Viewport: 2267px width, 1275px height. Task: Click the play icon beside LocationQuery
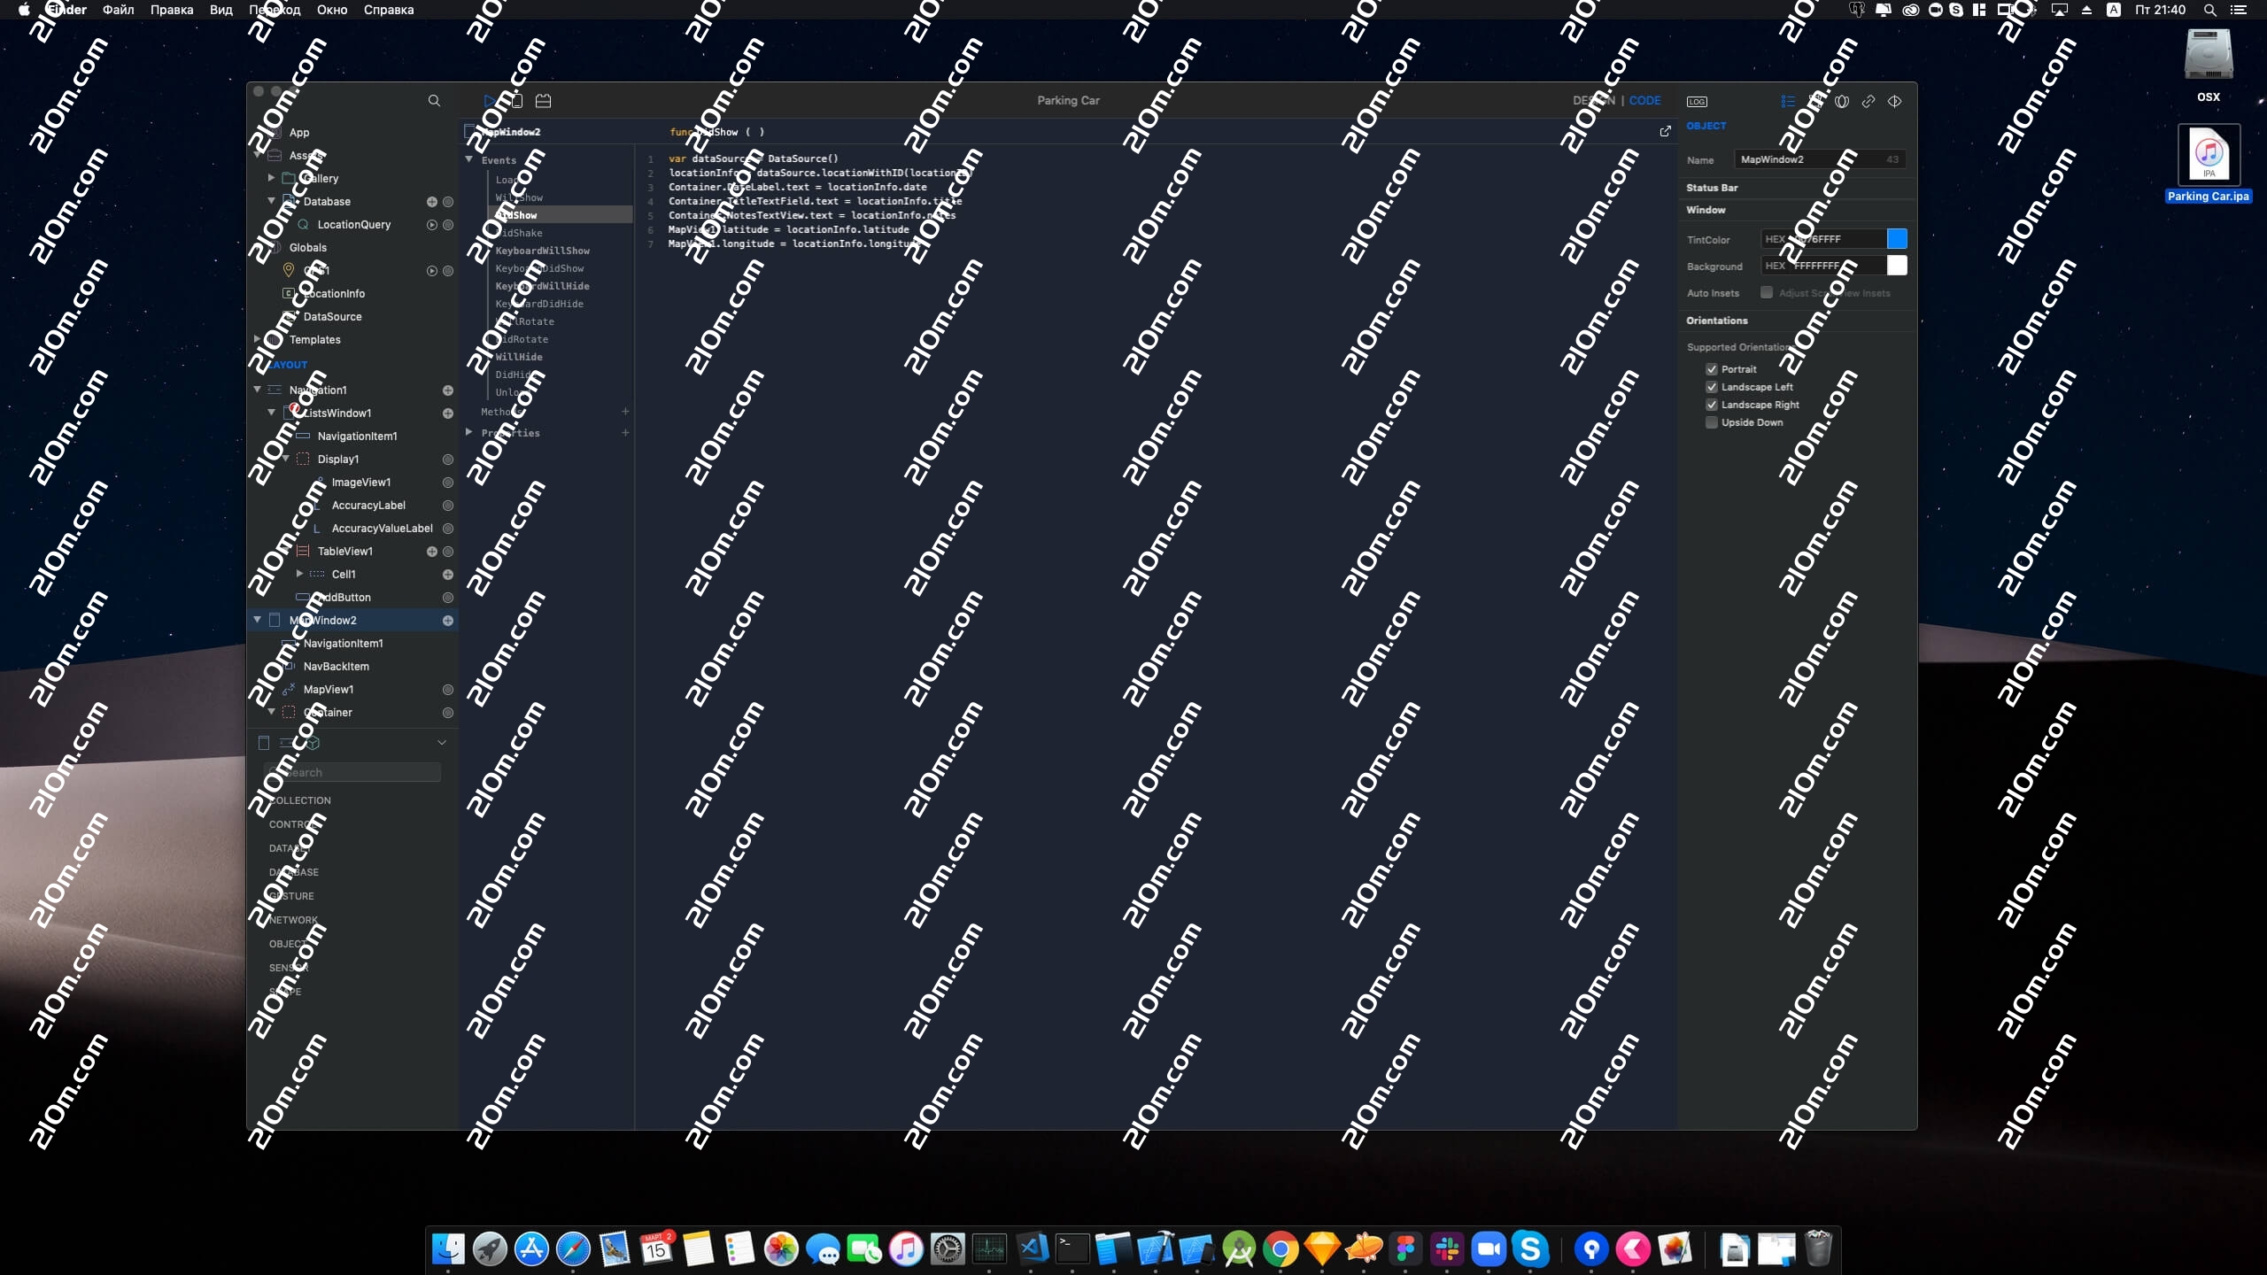[431, 225]
